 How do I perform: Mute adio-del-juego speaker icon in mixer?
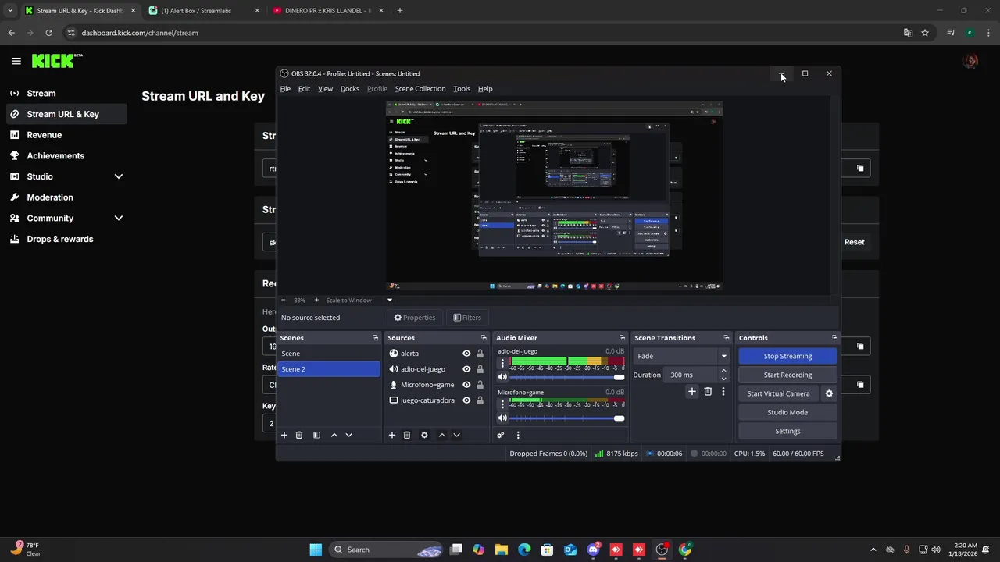[502, 377]
